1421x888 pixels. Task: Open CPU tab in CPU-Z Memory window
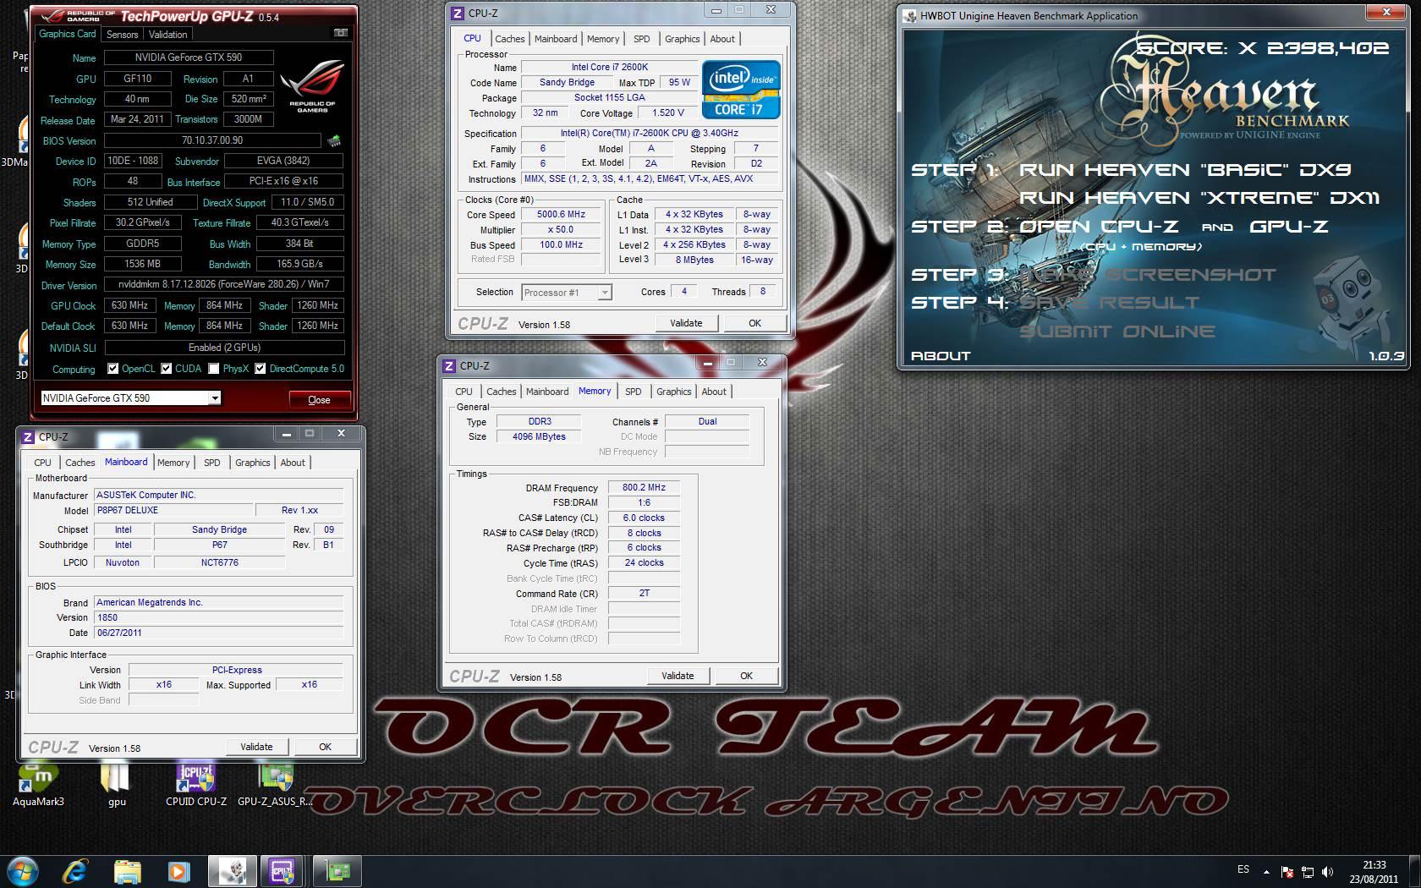click(x=464, y=392)
